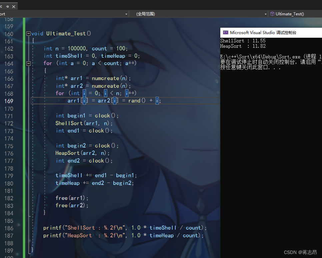The height and width of the screenshot is (258, 322).
Task: Click 'timeHeap +=' statement on line 180
Action: (95, 183)
